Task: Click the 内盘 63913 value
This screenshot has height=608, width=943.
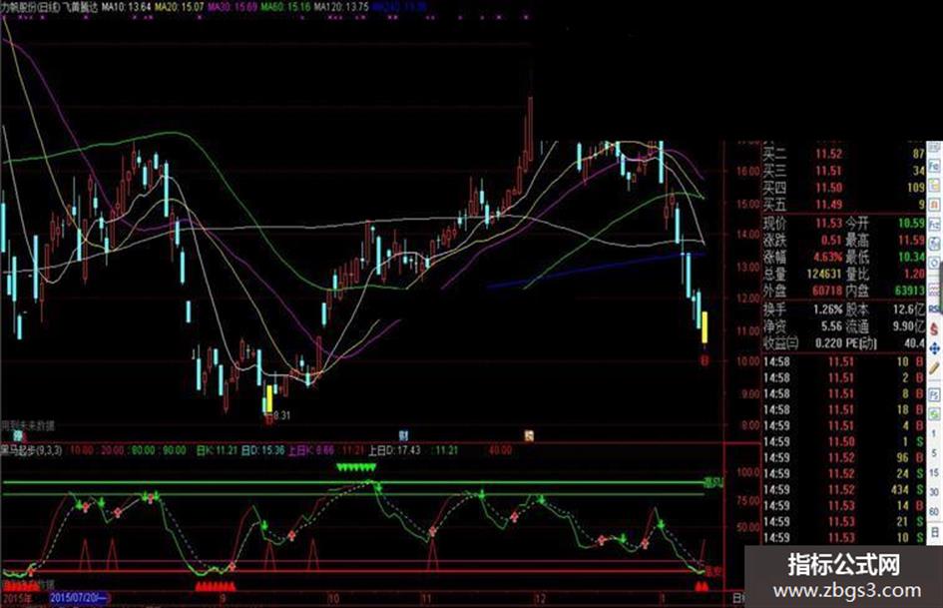Action: [909, 291]
